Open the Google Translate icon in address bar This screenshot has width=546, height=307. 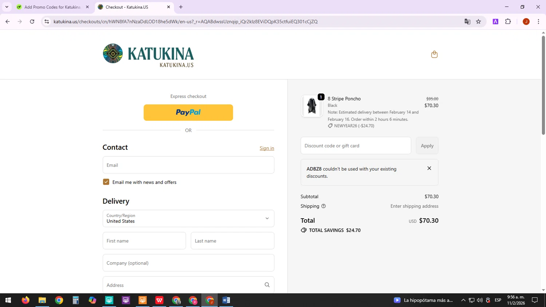(x=467, y=21)
